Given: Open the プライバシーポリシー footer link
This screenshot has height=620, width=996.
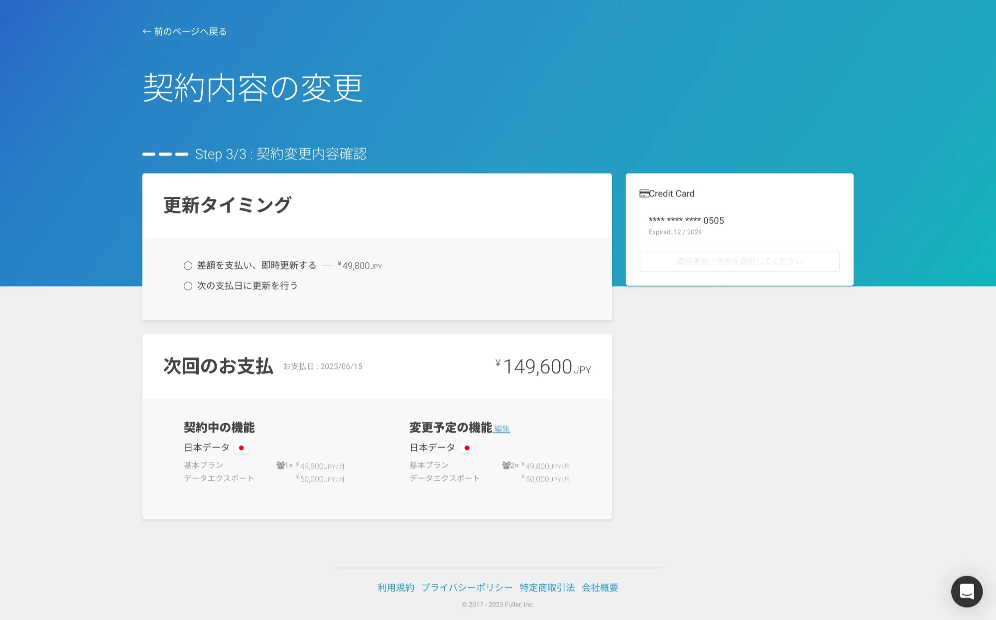Looking at the screenshot, I should click(467, 588).
